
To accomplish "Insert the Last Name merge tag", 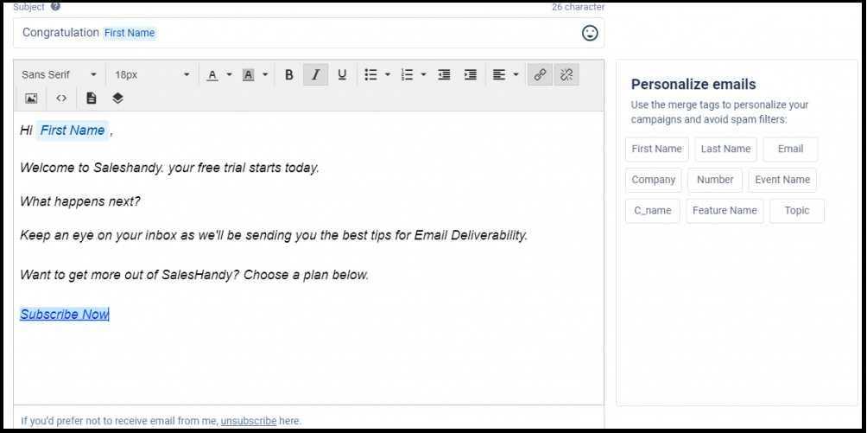I will [x=726, y=149].
